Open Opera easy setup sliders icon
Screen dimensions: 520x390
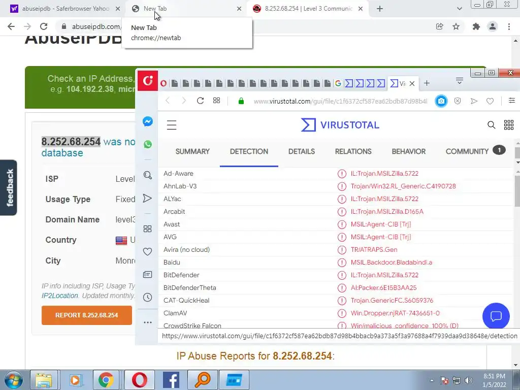[512, 101]
